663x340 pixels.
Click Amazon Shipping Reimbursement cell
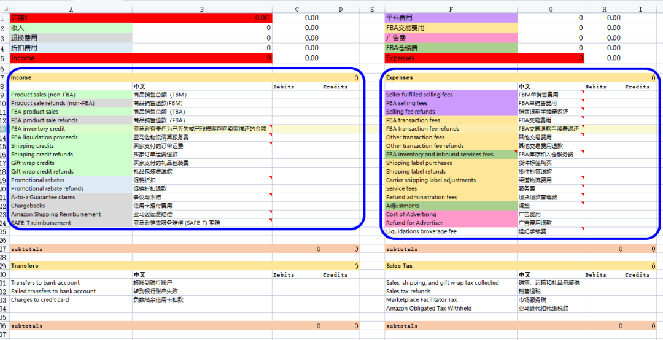point(71,214)
